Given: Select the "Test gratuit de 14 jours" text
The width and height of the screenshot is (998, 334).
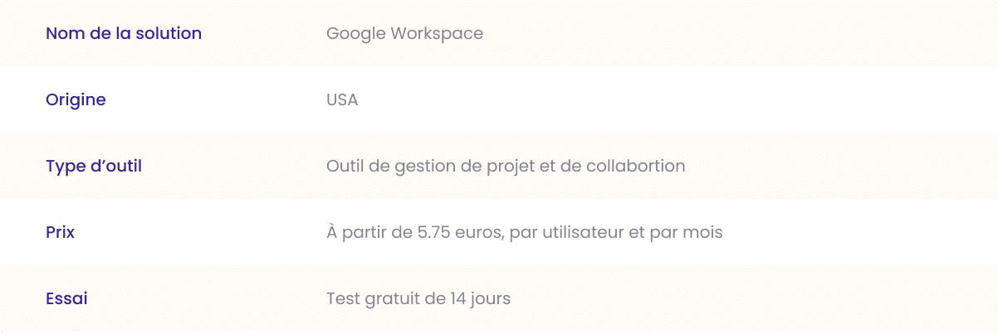Looking at the screenshot, I should coord(418,299).
